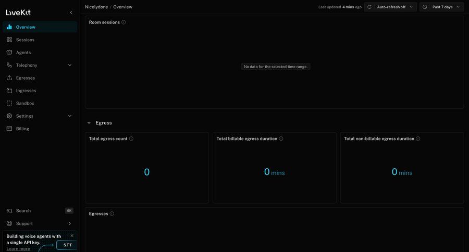The image size is (469, 252).
Task: Click the Settings menu label
Action: [24, 116]
